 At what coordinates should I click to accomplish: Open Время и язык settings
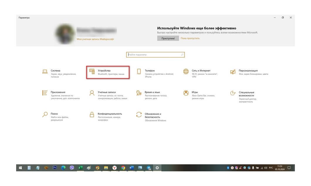152,95
